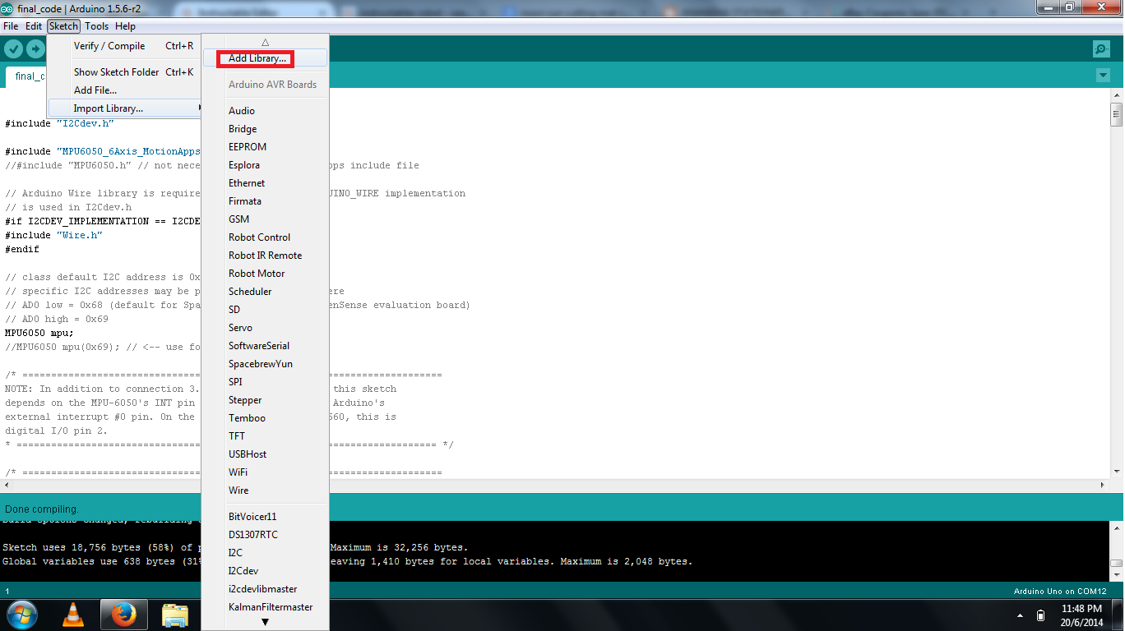Click 'Arduino Uno on COM12' status text
The height and width of the screenshot is (631, 1125).
[x=1060, y=592]
